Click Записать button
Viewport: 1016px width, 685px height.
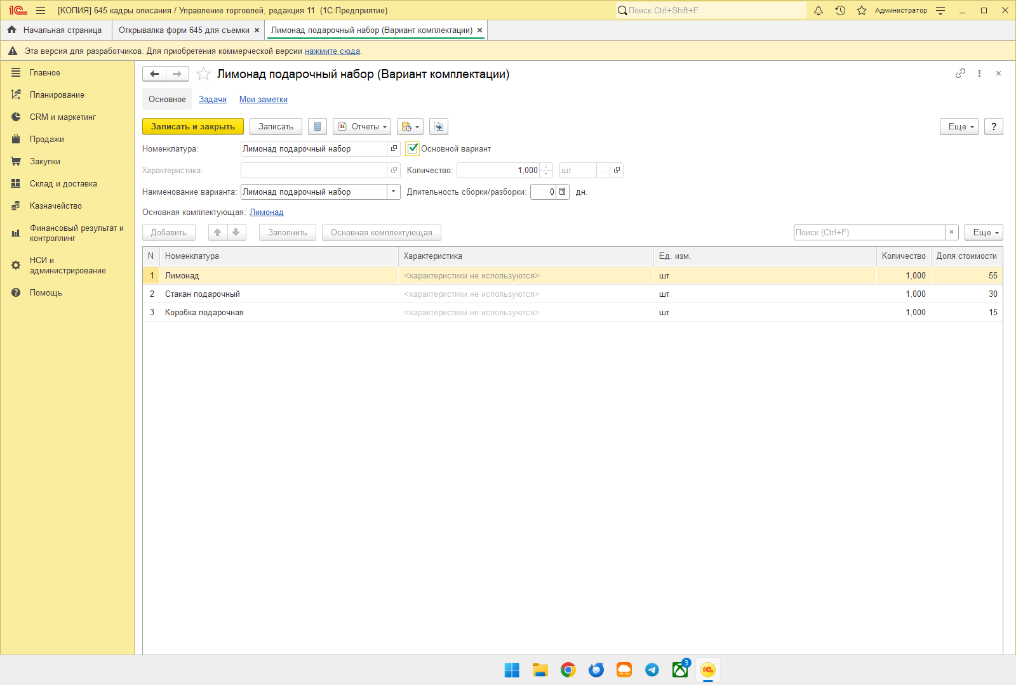(x=276, y=127)
